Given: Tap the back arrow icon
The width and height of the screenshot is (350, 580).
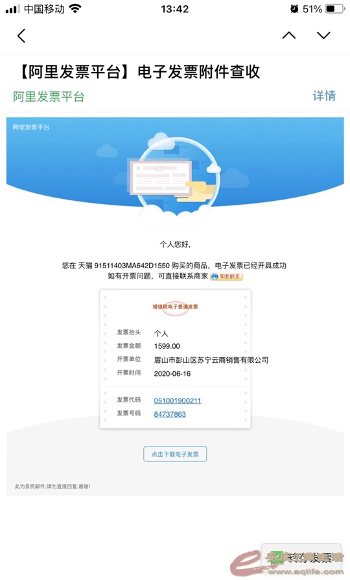Looking at the screenshot, I should (21, 36).
